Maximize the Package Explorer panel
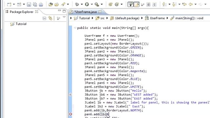The height and width of the screenshot is (118, 210). click(x=64, y=11)
